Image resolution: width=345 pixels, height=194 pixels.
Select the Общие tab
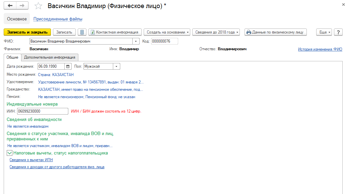coord(12,57)
